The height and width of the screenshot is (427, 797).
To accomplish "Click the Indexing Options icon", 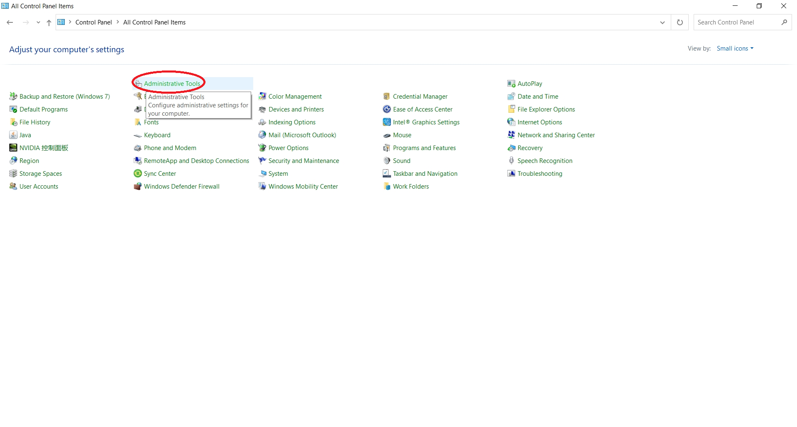I will click(262, 122).
